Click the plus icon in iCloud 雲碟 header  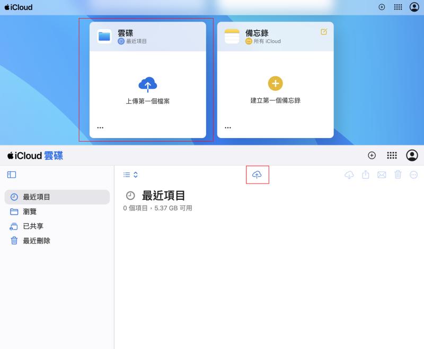(x=372, y=155)
